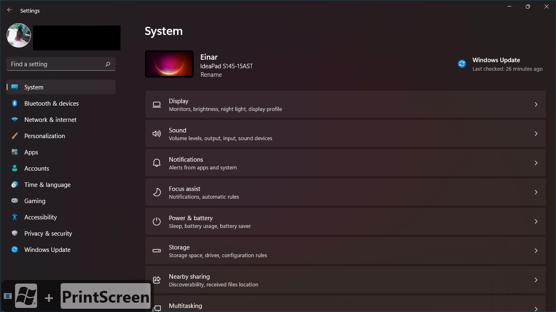Click the Rename link under device name
Viewport: 556px width, 312px height.
(x=211, y=75)
